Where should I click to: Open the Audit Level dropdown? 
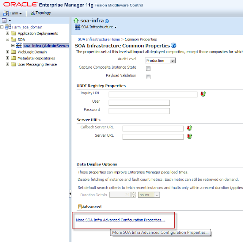click(x=160, y=61)
